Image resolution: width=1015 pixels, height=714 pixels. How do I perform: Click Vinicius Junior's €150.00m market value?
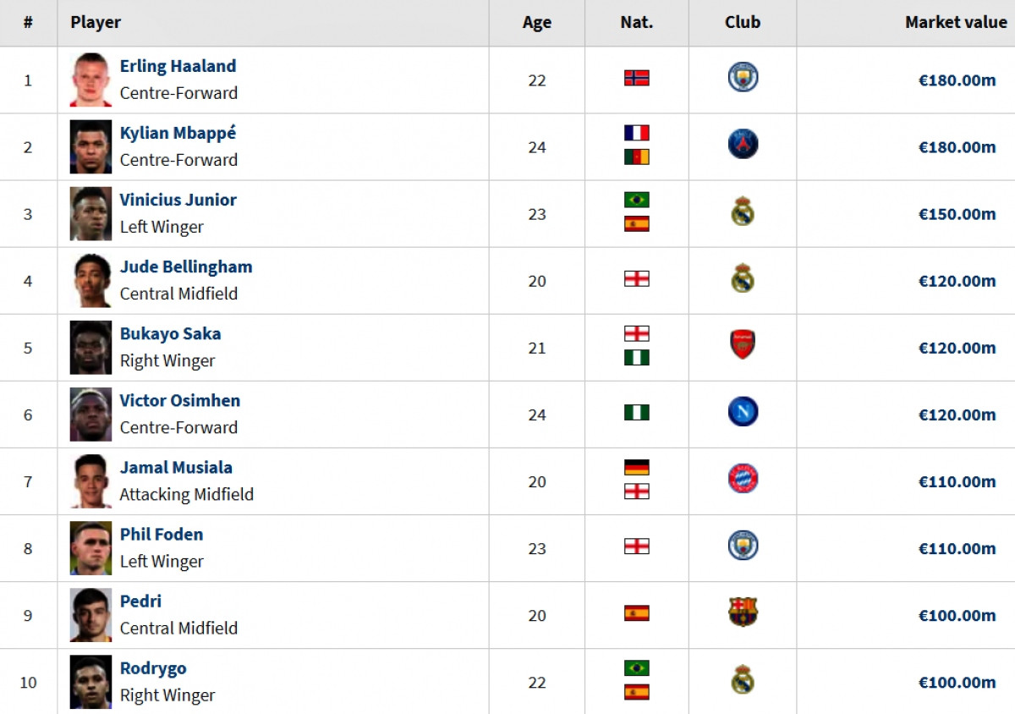tap(957, 214)
